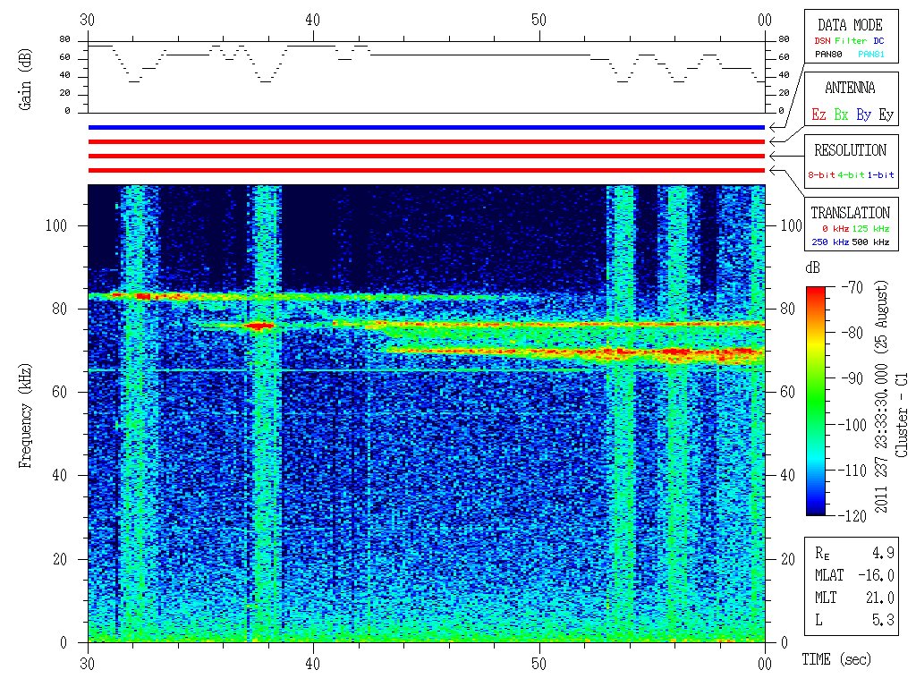Click the topmost red status bar

pyautogui.click(x=427, y=141)
